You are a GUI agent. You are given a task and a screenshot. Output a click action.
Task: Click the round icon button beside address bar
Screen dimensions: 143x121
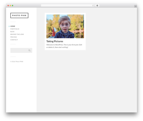coord(97,5)
